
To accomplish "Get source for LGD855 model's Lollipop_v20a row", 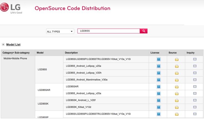I will pos(177,66).
